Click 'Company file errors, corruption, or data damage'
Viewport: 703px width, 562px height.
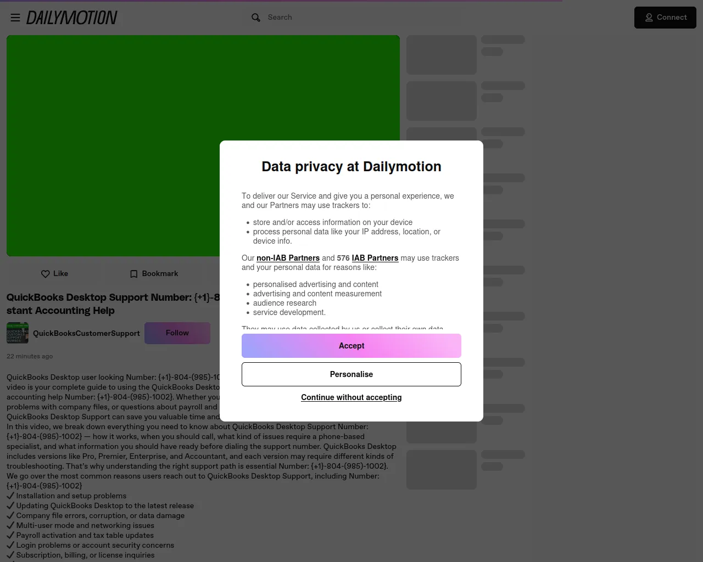[x=96, y=516]
